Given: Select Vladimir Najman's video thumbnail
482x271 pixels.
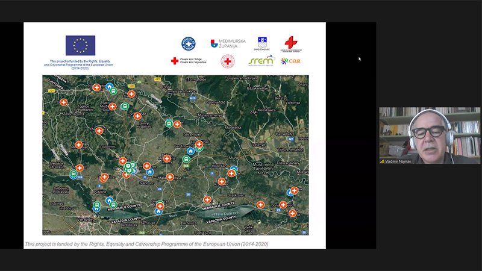Looking at the screenshot, I should pos(430,135).
